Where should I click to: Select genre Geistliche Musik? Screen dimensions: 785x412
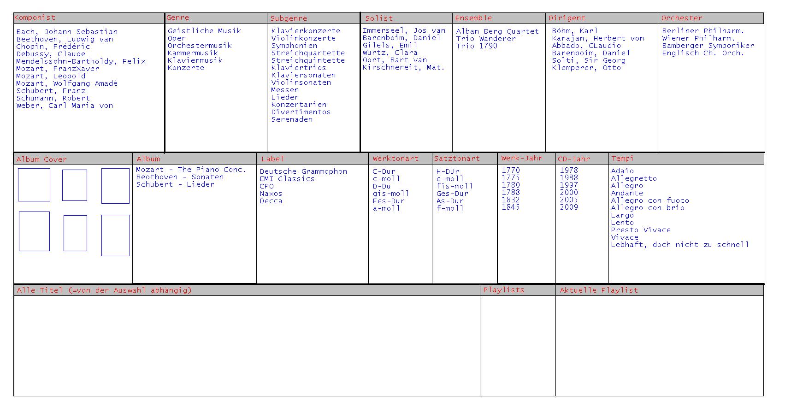point(204,31)
